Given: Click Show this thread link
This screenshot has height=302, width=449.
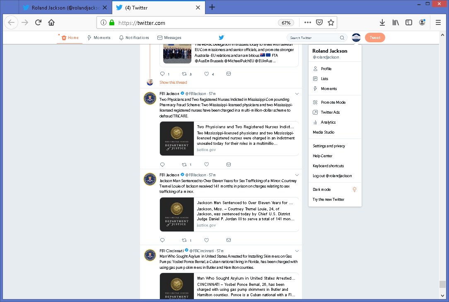Looking at the screenshot, I should (173, 83).
